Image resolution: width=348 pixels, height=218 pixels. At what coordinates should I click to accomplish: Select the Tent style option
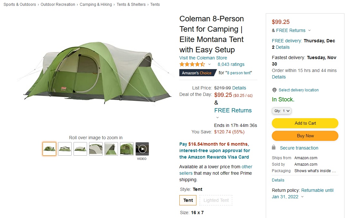click(188, 200)
